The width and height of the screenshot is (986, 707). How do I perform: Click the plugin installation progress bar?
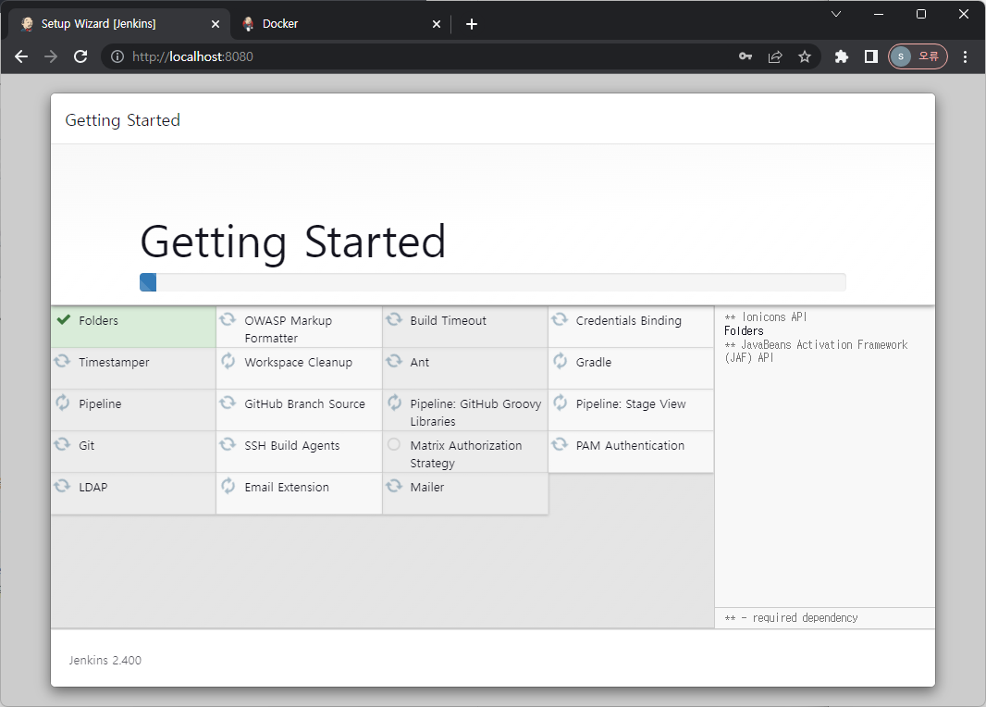[492, 282]
